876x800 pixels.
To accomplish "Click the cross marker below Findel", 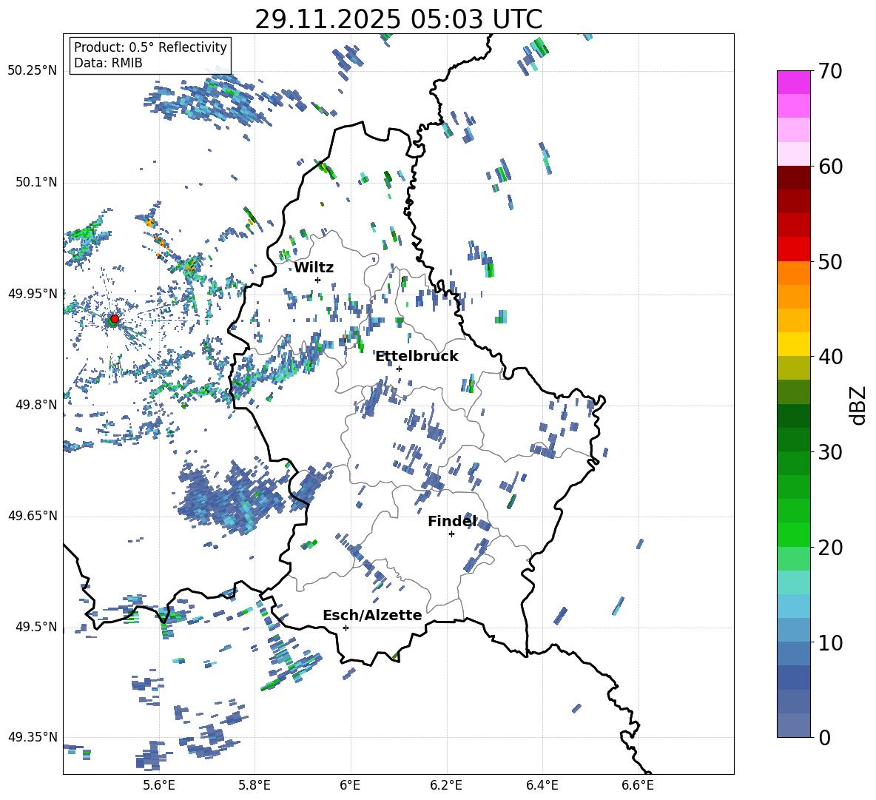I will 451,534.
